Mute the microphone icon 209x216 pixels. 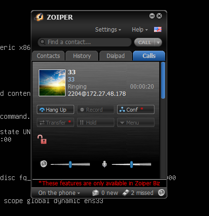(x=104, y=164)
